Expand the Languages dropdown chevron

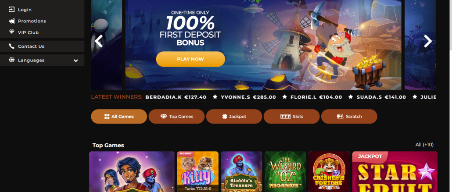(76, 60)
